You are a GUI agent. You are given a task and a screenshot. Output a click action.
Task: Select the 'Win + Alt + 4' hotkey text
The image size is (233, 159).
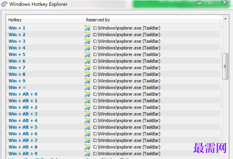(23, 120)
